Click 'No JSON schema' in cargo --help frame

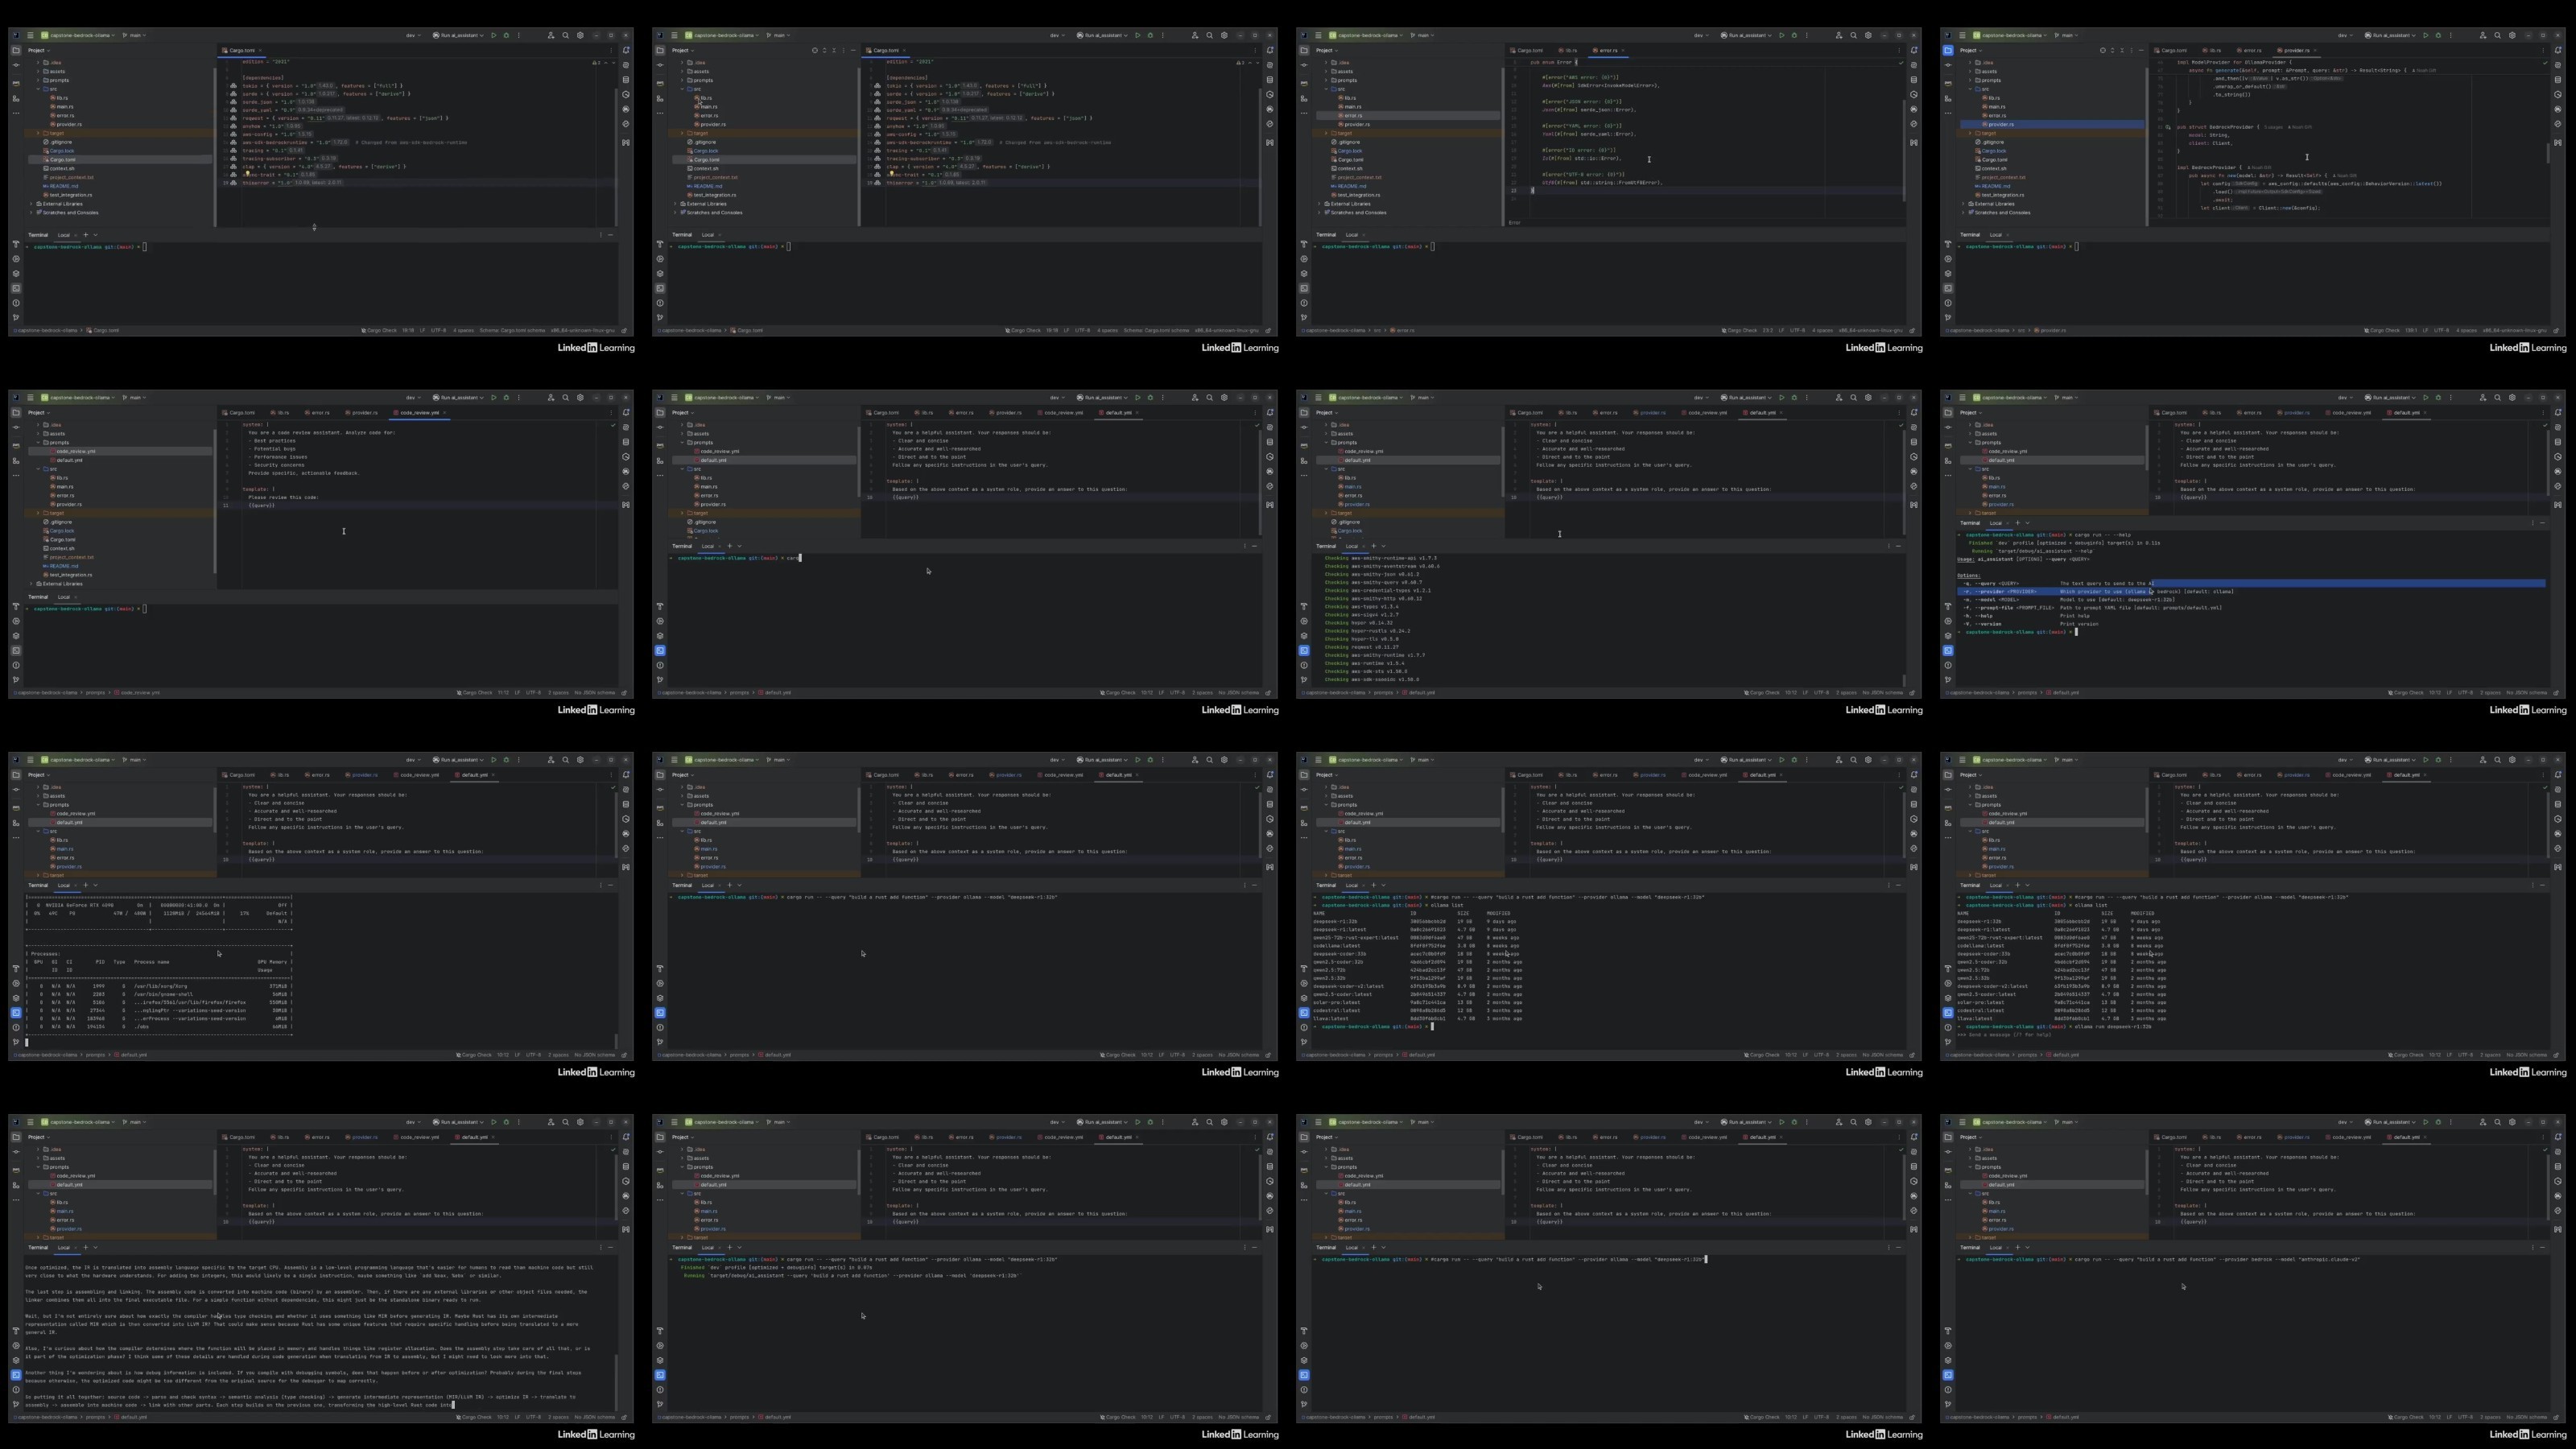click(x=2526, y=692)
